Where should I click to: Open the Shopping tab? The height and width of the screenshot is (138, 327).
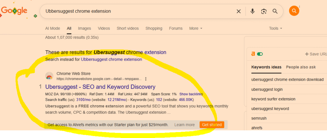click(154, 28)
